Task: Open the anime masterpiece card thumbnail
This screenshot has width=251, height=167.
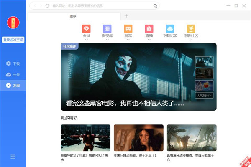Action: click(192, 138)
